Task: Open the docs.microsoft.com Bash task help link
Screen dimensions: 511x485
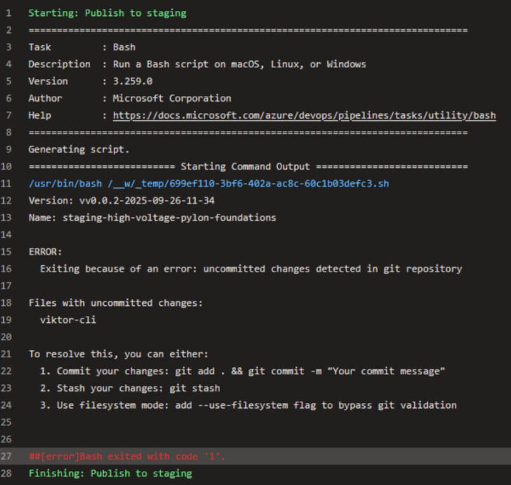Action: click(x=304, y=115)
